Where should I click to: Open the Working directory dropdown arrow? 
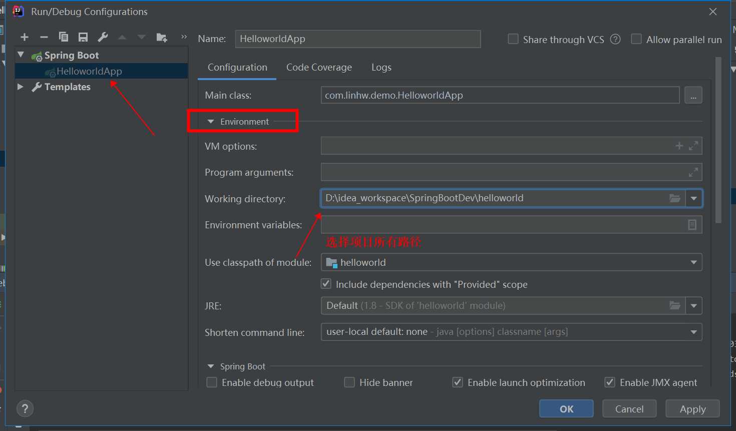[694, 198]
